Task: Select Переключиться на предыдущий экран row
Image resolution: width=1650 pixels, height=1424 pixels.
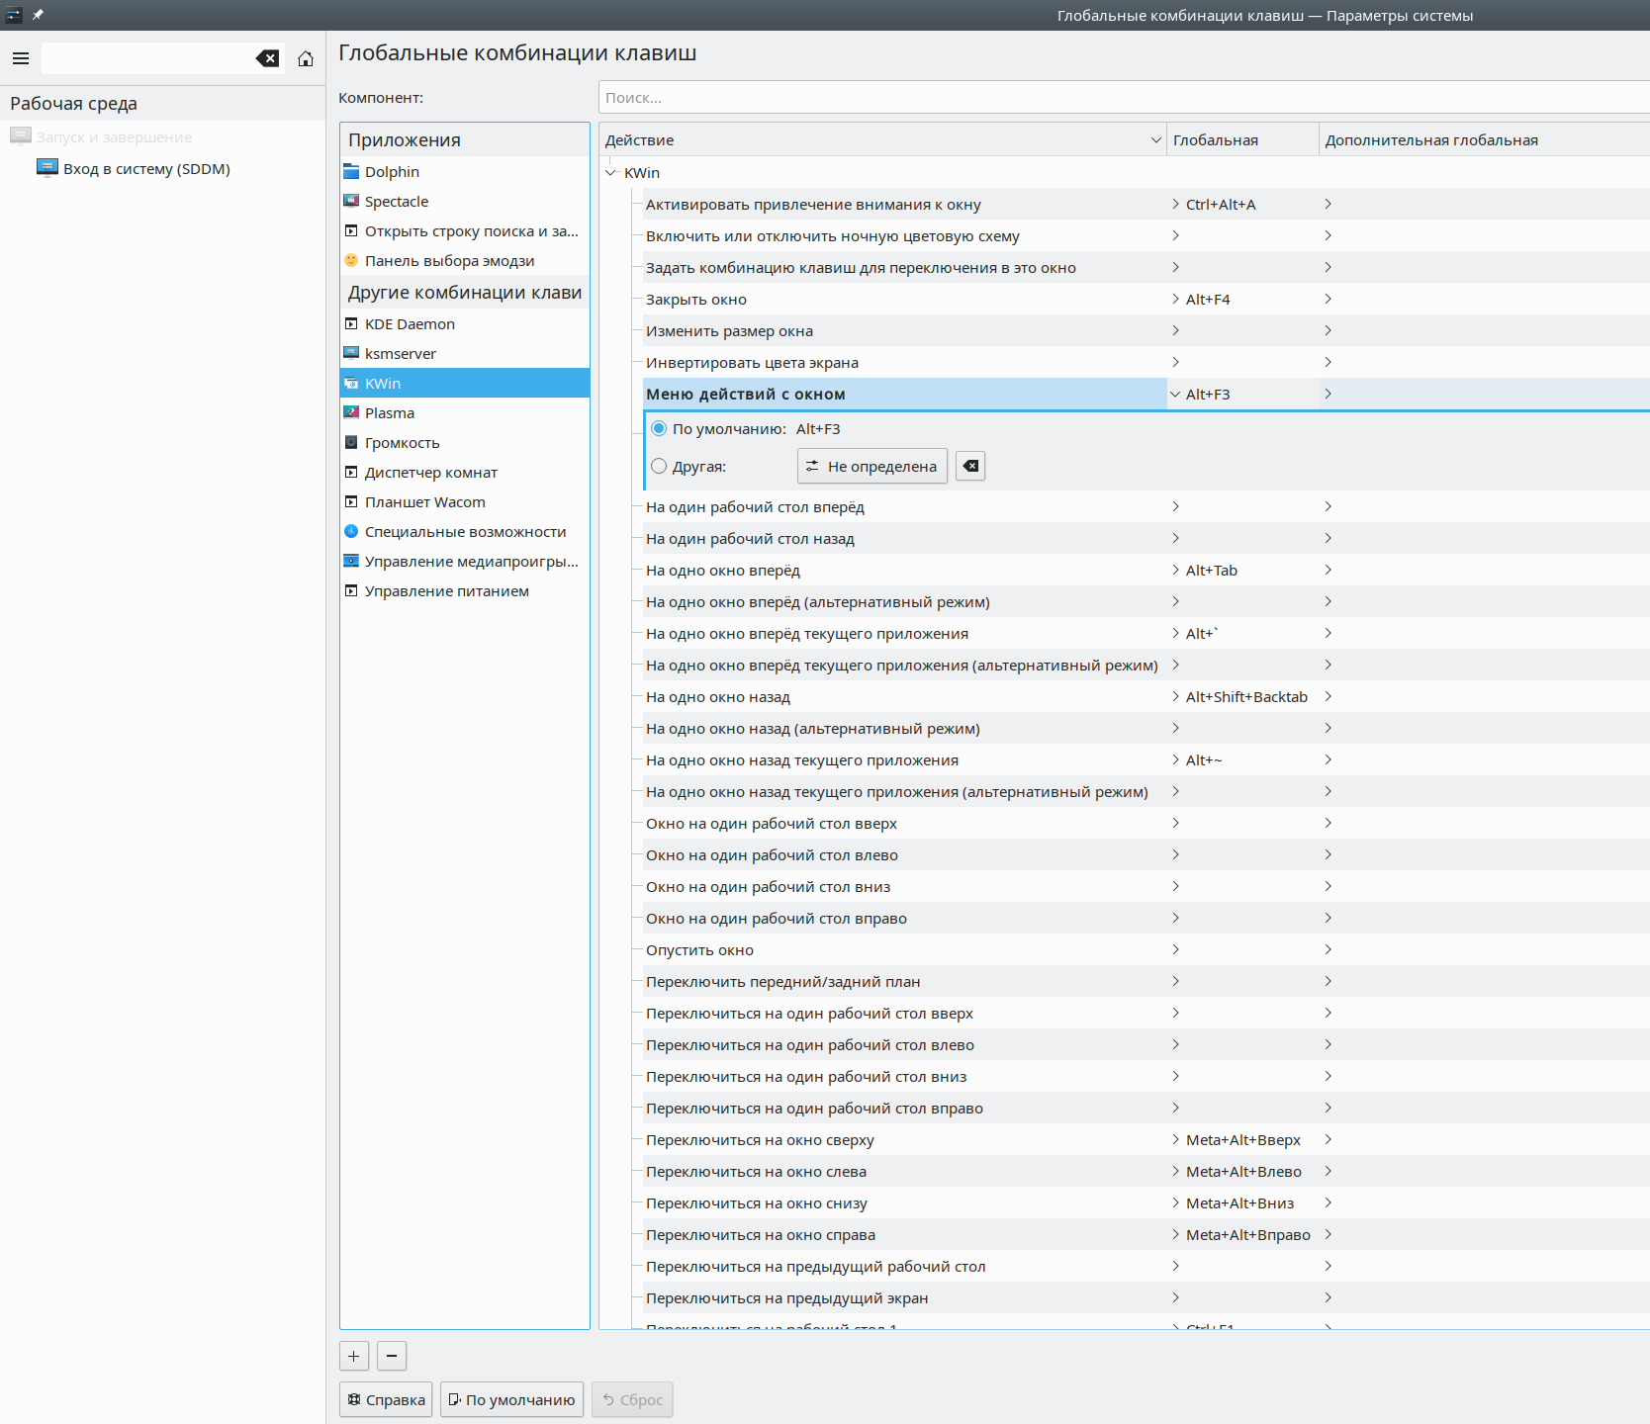Action: [x=1146, y=1297]
